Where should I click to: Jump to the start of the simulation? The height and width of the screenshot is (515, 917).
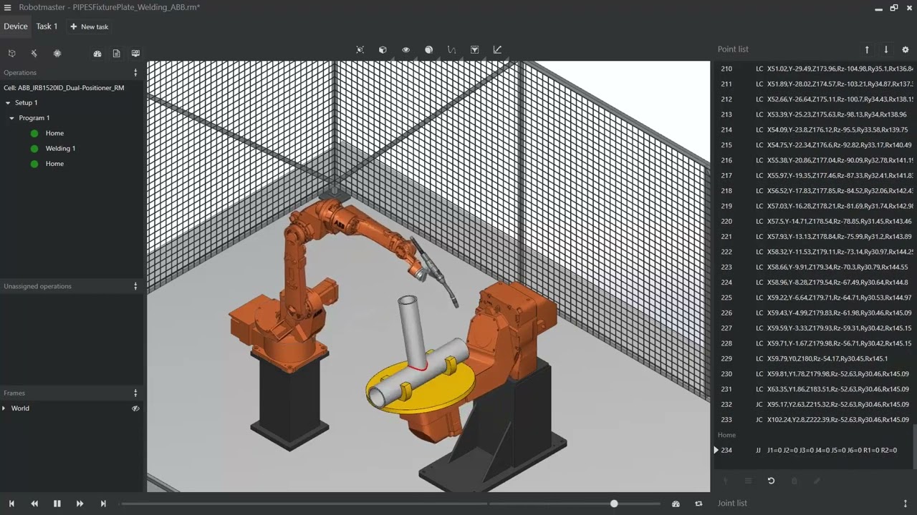pos(11,504)
